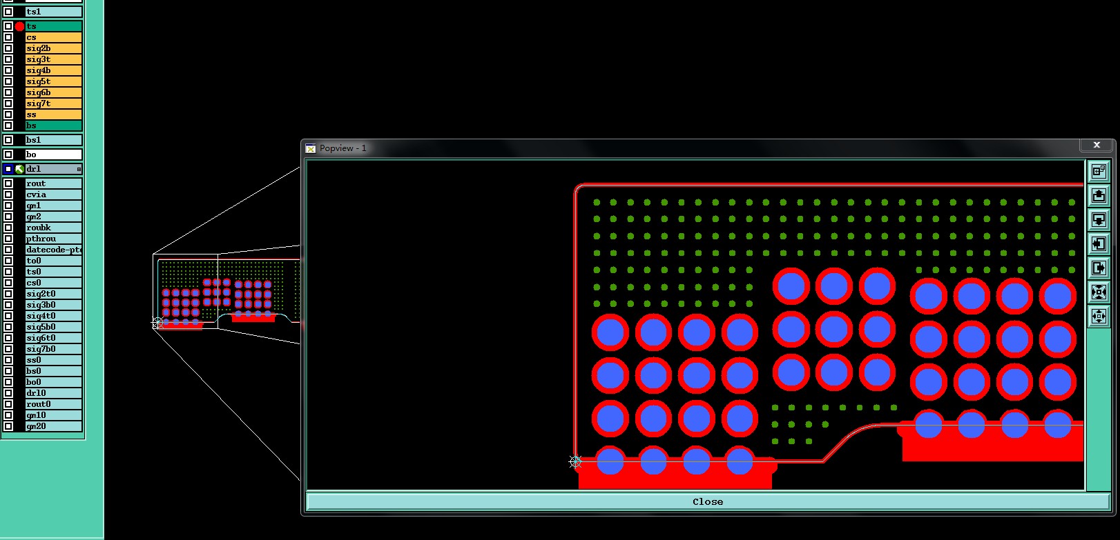Select the ss0 layer name
The height and width of the screenshot is (540, 1120).
click(54, 360)
